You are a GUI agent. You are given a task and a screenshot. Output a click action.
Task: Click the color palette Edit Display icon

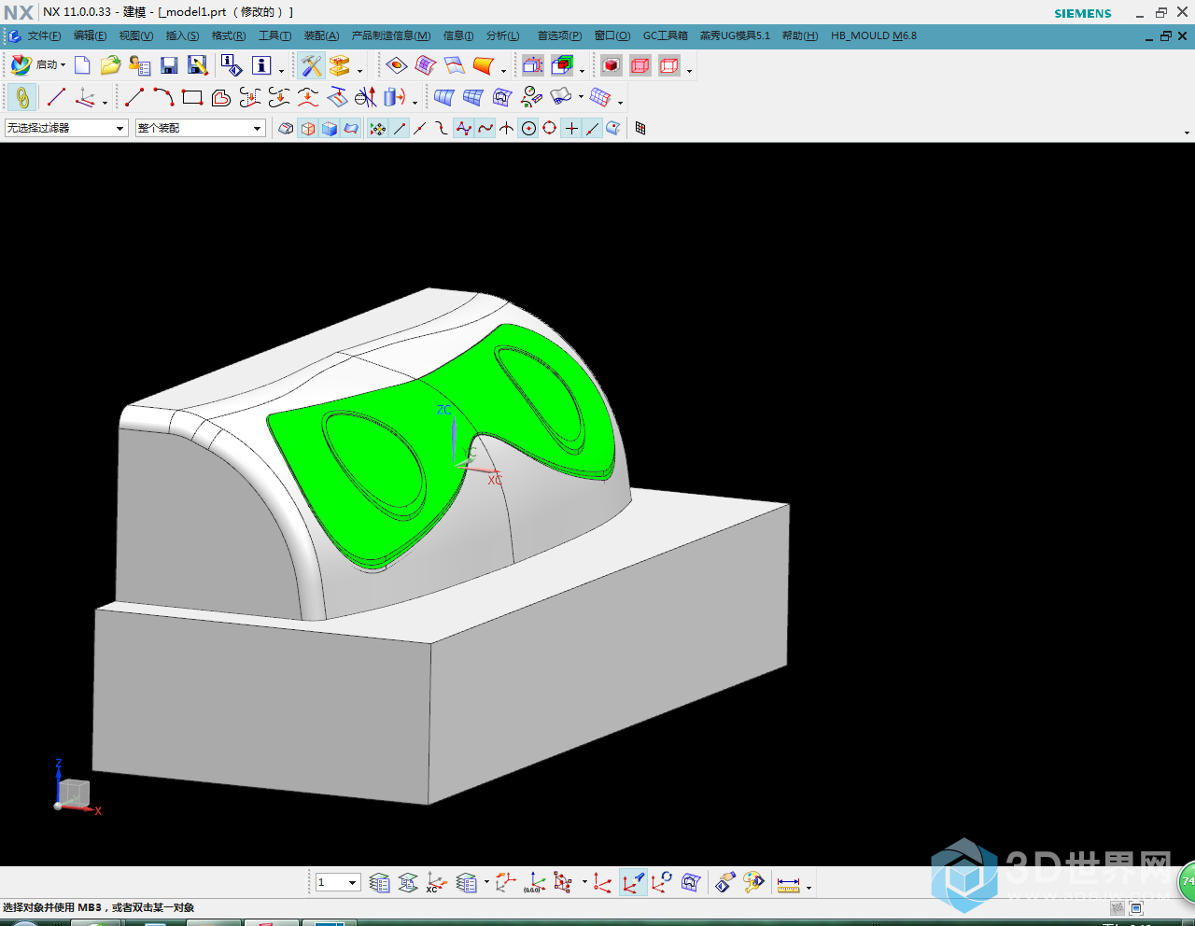[753, 882]
